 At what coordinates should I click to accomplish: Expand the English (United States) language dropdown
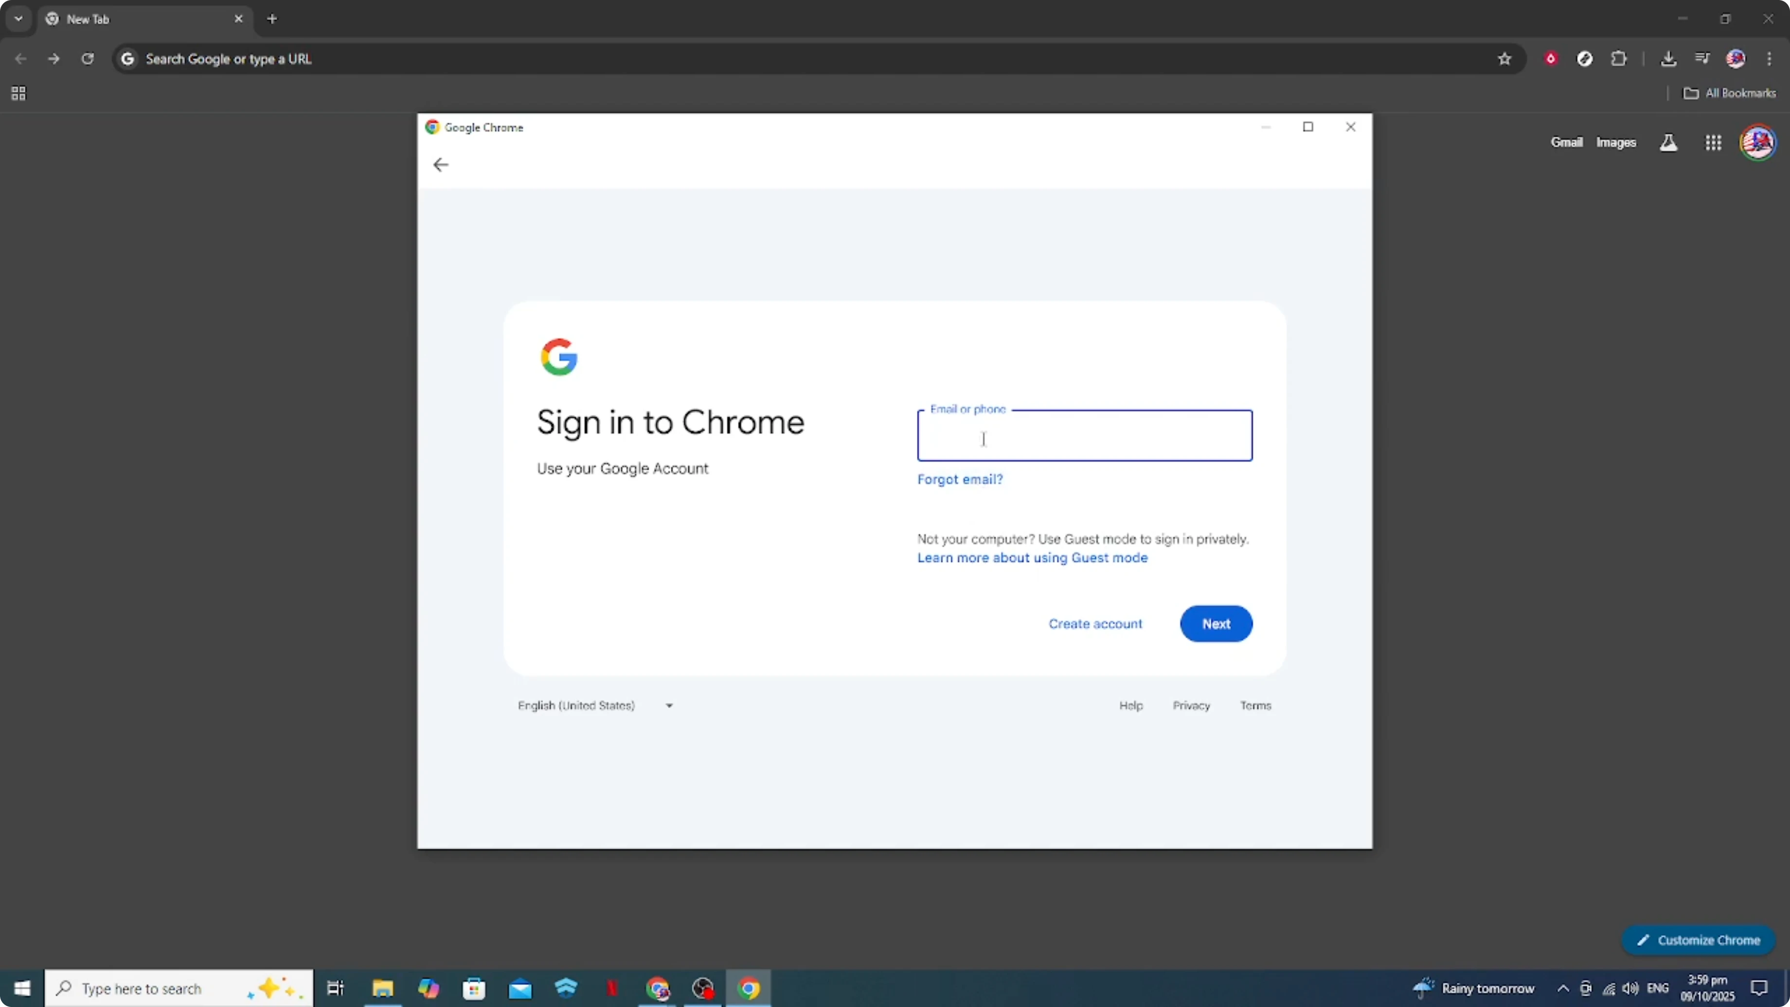coord(595,705)
